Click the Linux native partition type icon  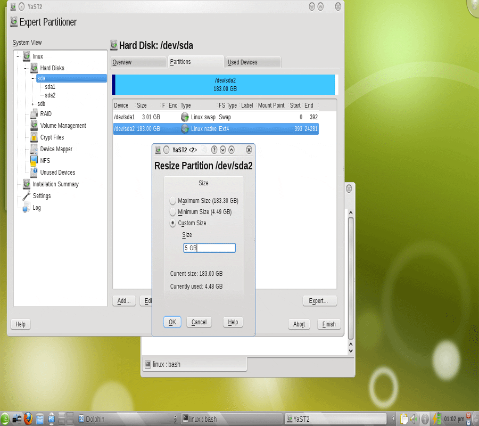(x=185, y=129)
